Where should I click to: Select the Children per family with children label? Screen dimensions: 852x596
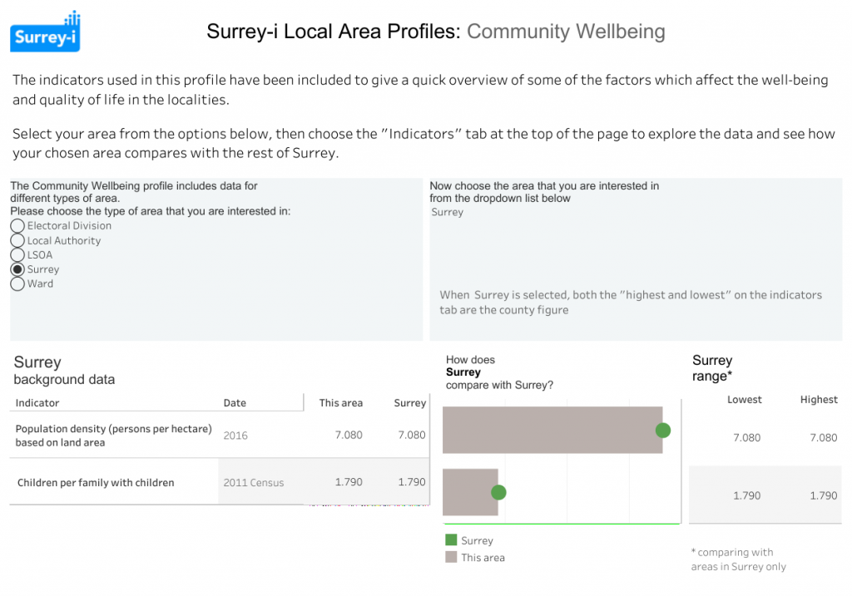coord(96,483)
